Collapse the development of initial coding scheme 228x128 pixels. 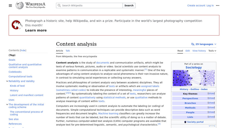(x=7, y=104)
